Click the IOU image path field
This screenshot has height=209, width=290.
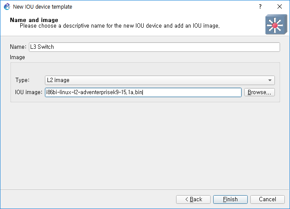pos(143,92)
